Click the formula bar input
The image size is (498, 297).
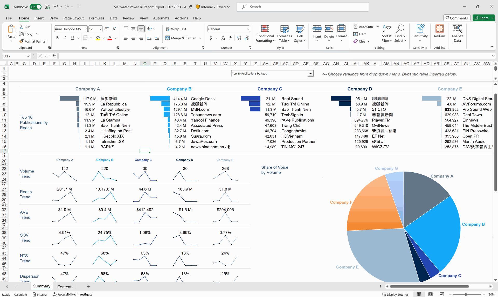pyautogui.click(x=275, y=56)
